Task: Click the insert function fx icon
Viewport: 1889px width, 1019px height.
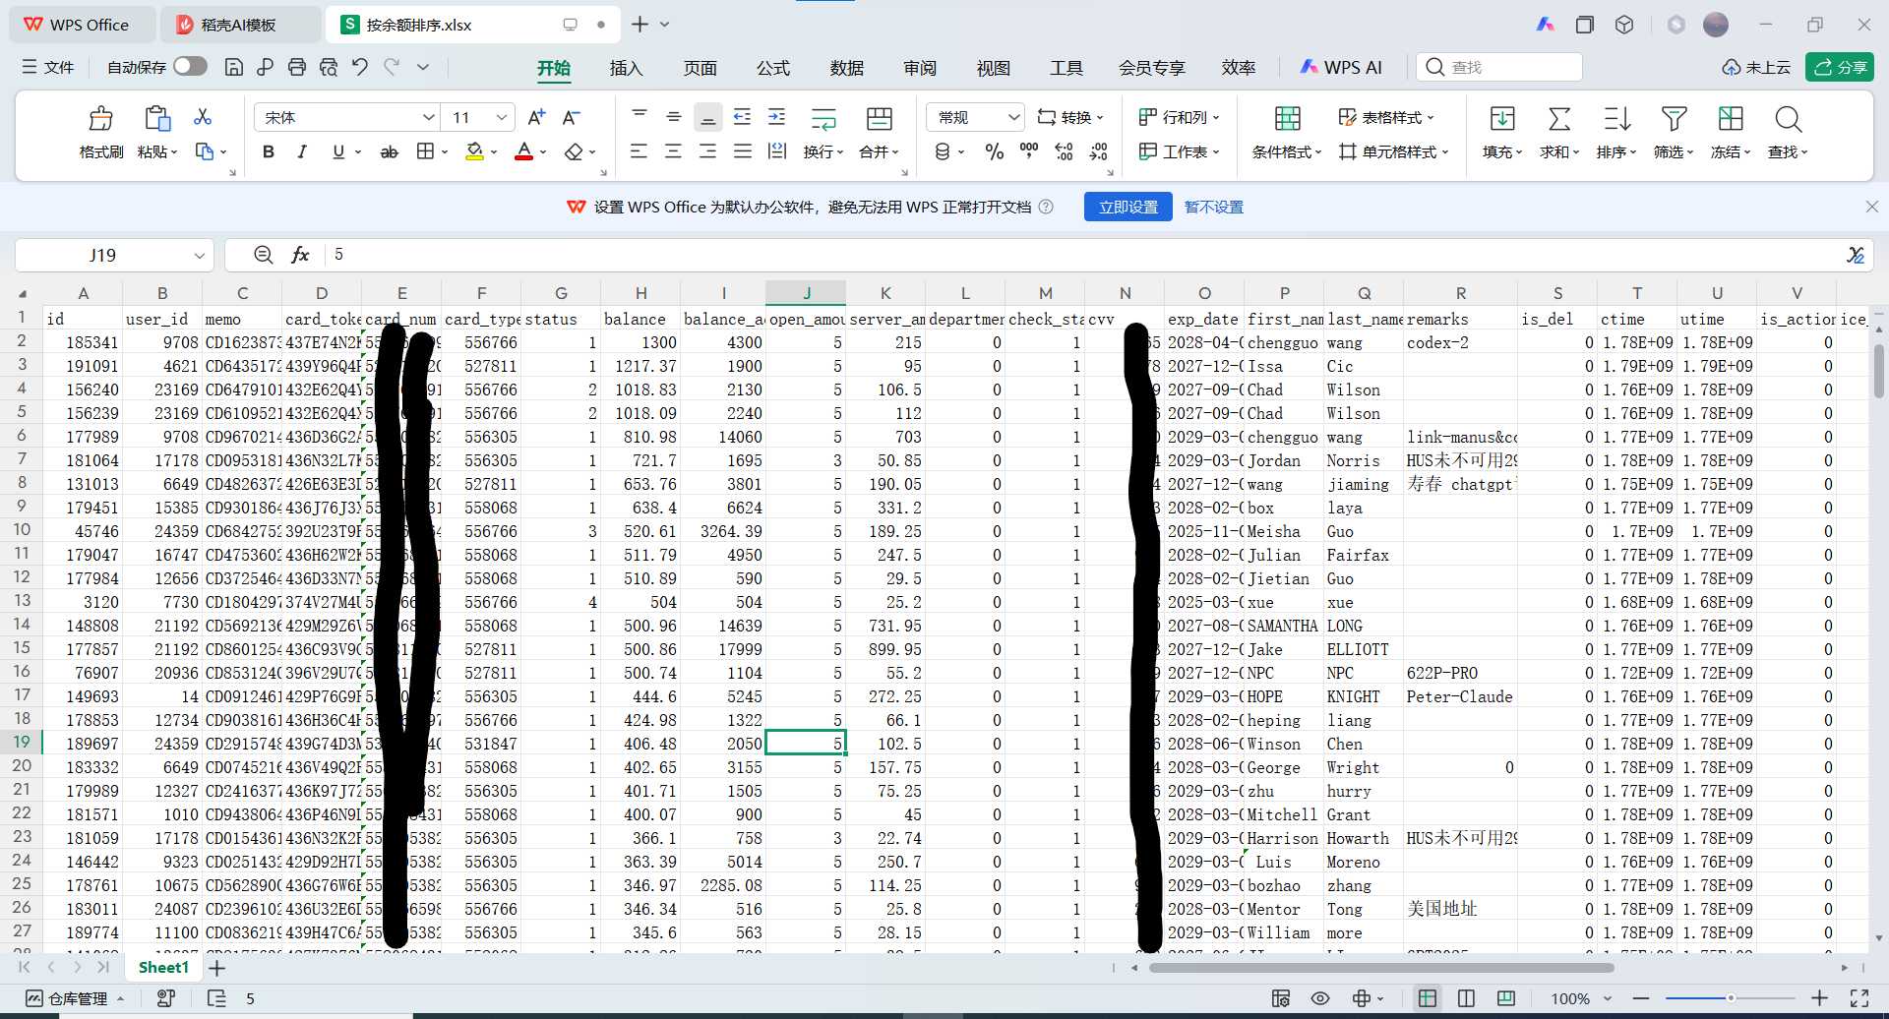Action: point(301,255)
